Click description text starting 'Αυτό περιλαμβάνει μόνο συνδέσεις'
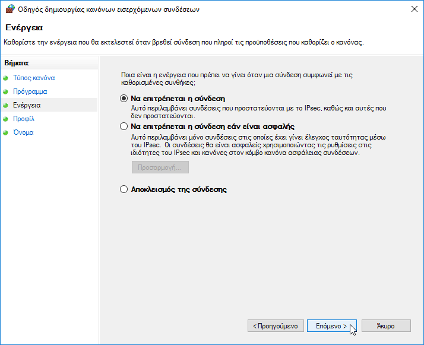 click(258, 145)
